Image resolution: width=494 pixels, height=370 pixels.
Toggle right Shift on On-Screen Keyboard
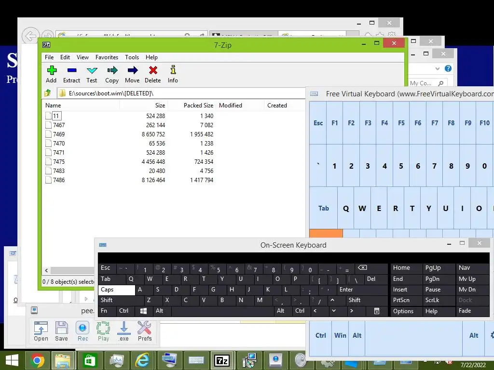(367, 300)
